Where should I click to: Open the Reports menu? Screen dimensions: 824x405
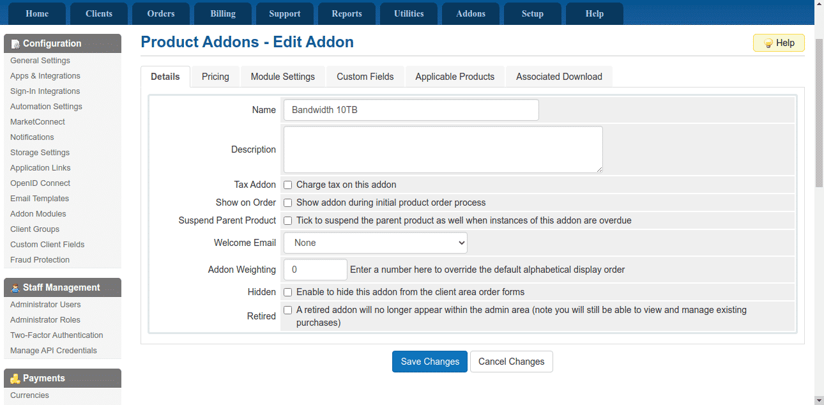click(x=347, y=14)
